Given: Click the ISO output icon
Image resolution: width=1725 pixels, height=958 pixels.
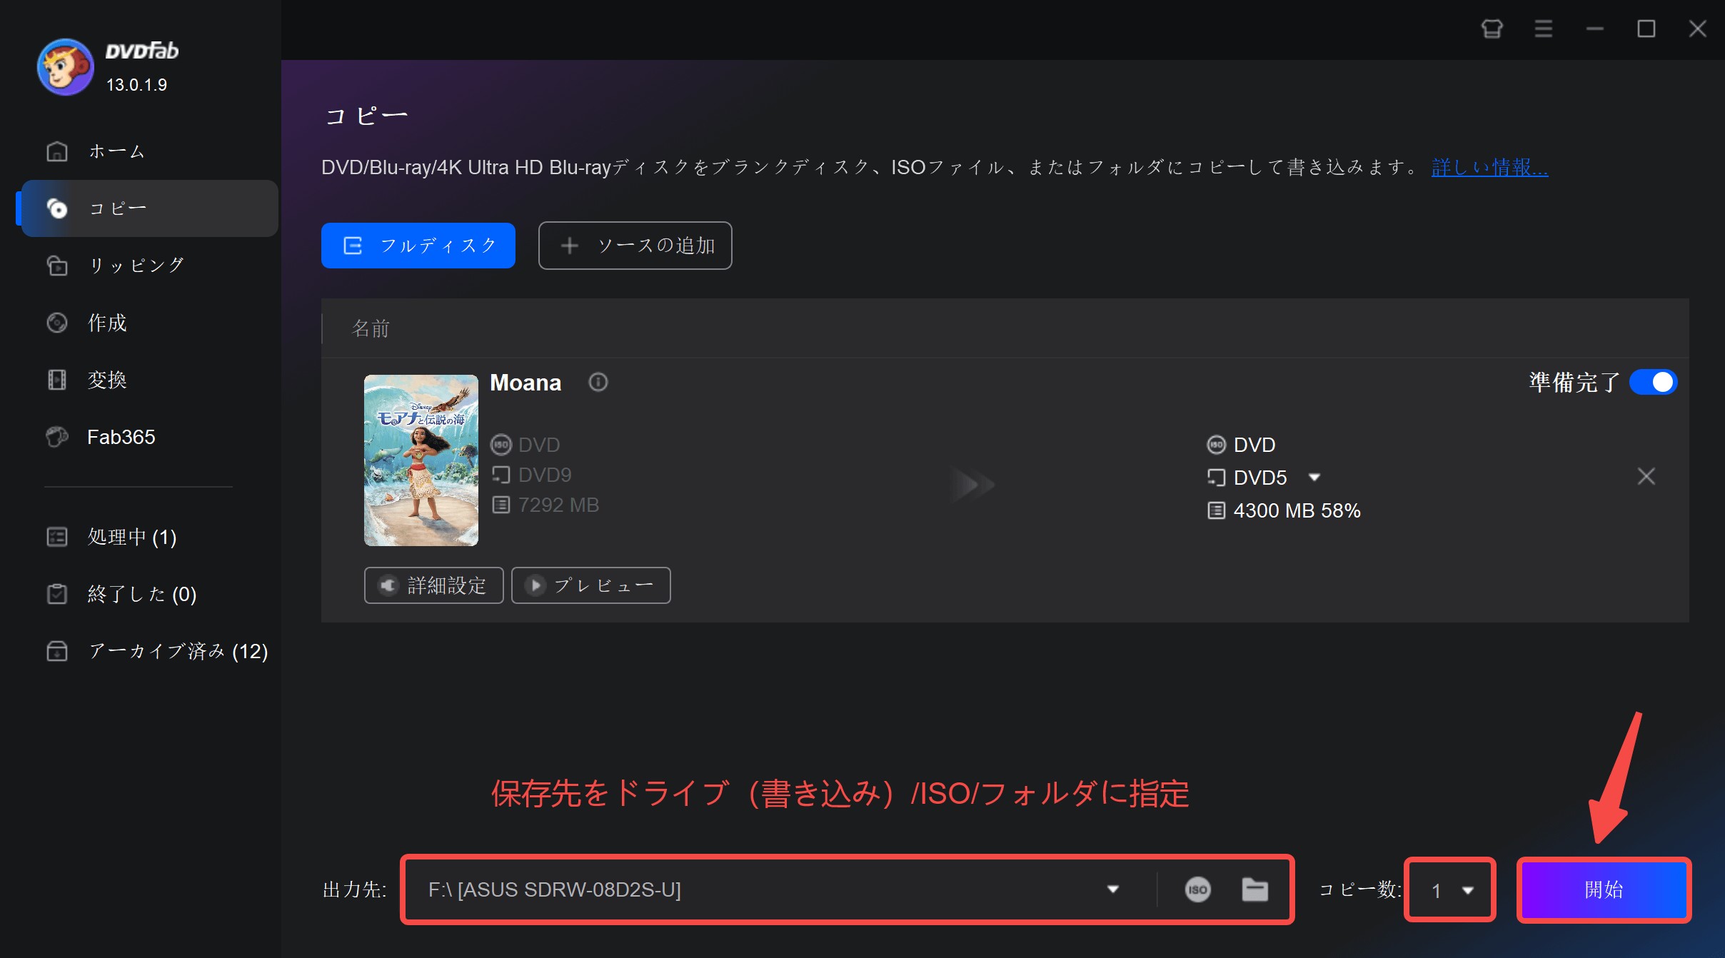Looking at the screenshot, I should tap(1197, 889).
